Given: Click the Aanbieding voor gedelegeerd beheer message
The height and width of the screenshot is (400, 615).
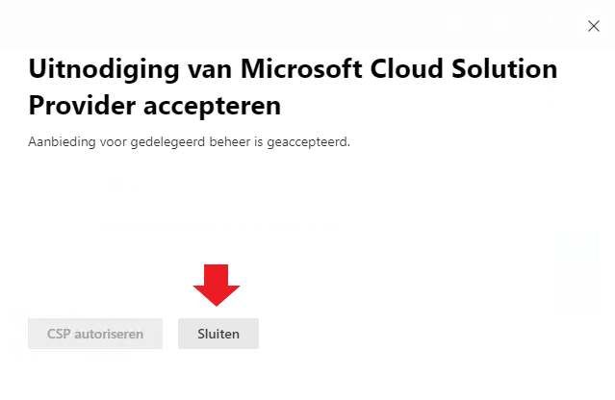Looking at the screenshot, I should click(189, 141).
